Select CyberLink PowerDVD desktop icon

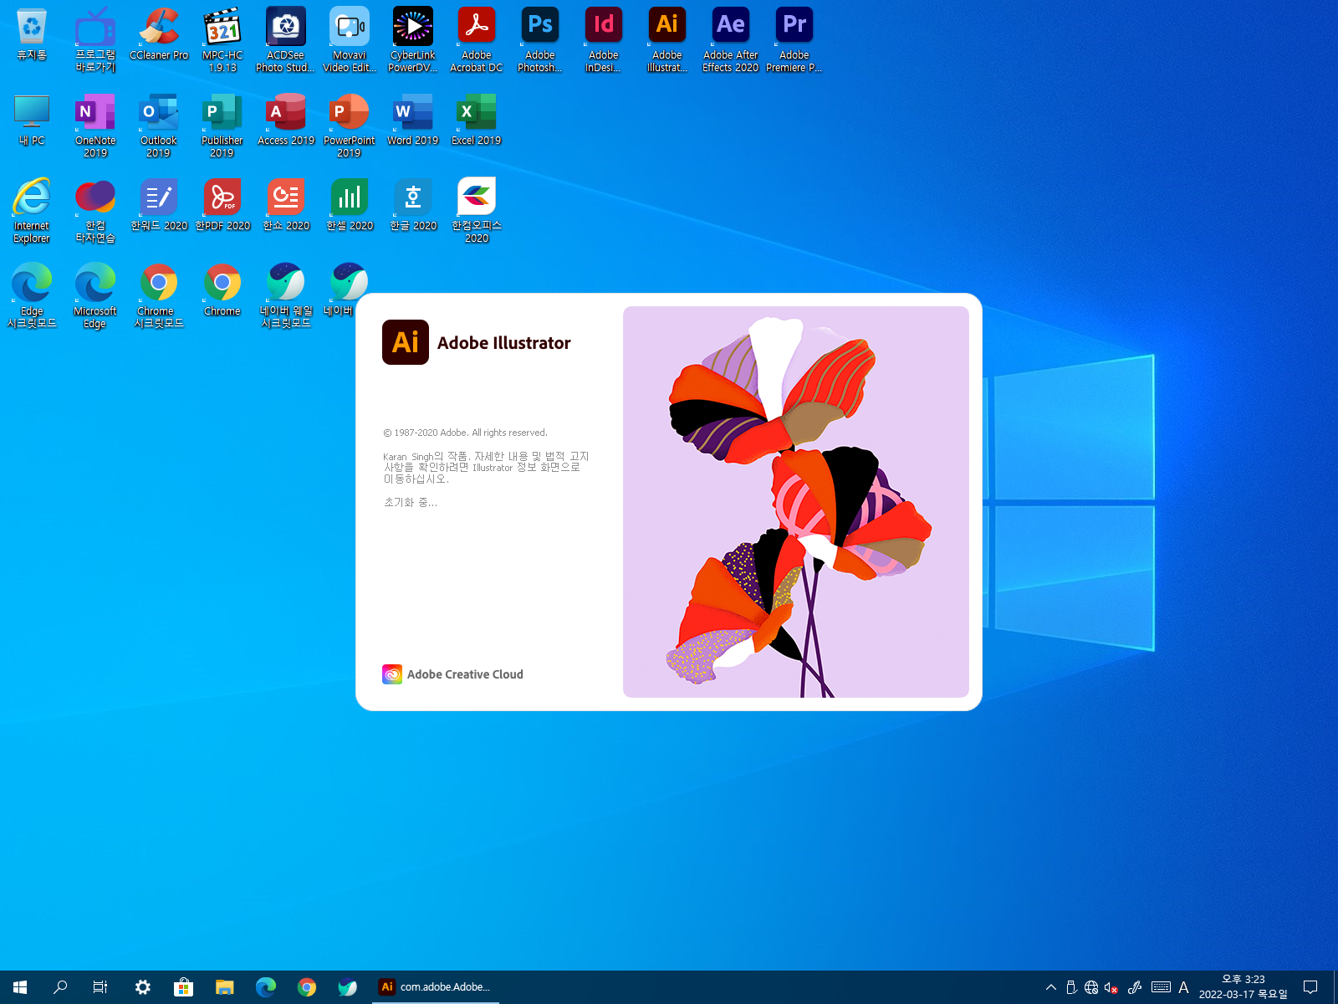point(413,40)
